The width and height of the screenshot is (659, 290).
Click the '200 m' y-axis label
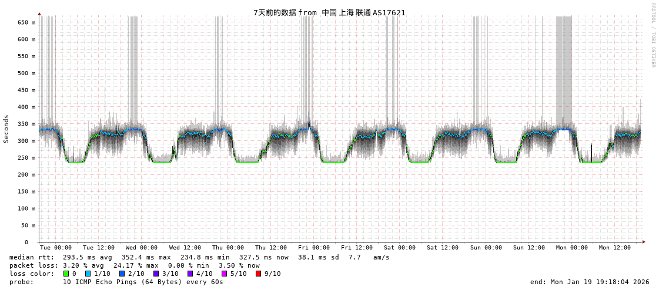tap(26, 174)
